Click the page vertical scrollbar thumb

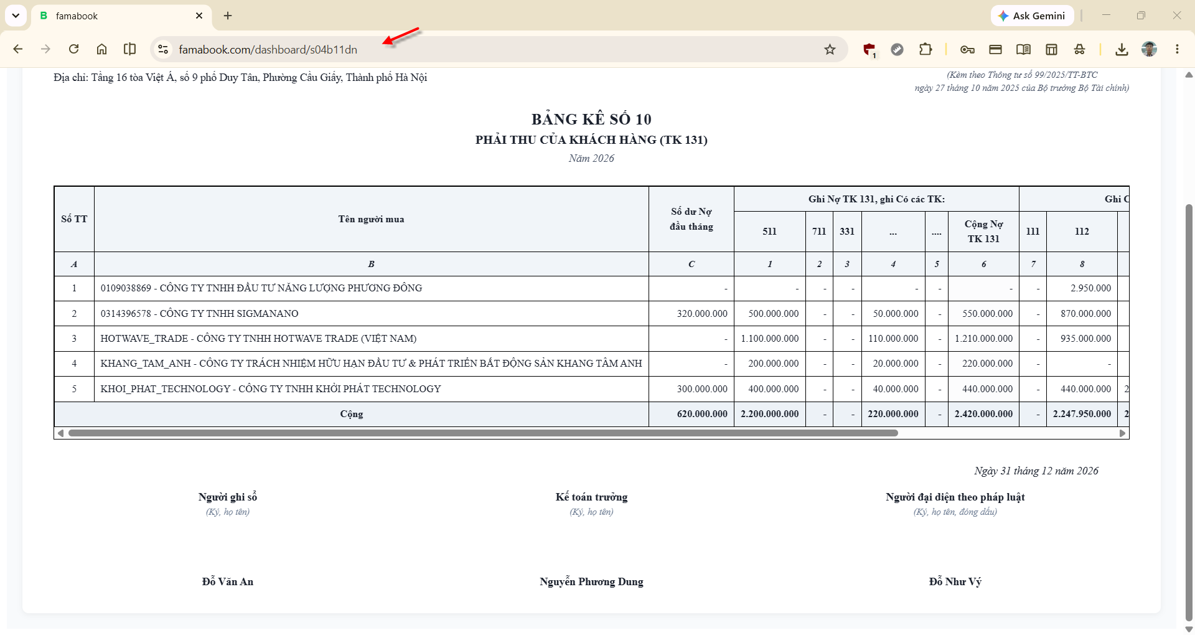point(1189,412)
